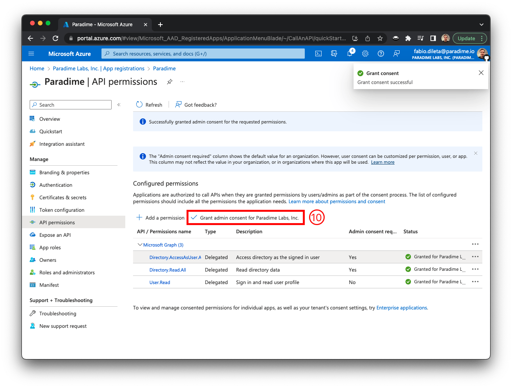The height and width of the screenshot is (388, 512).
Task: Open ellipsis menu for Microsoft Graph row
Action: [475, 244]
